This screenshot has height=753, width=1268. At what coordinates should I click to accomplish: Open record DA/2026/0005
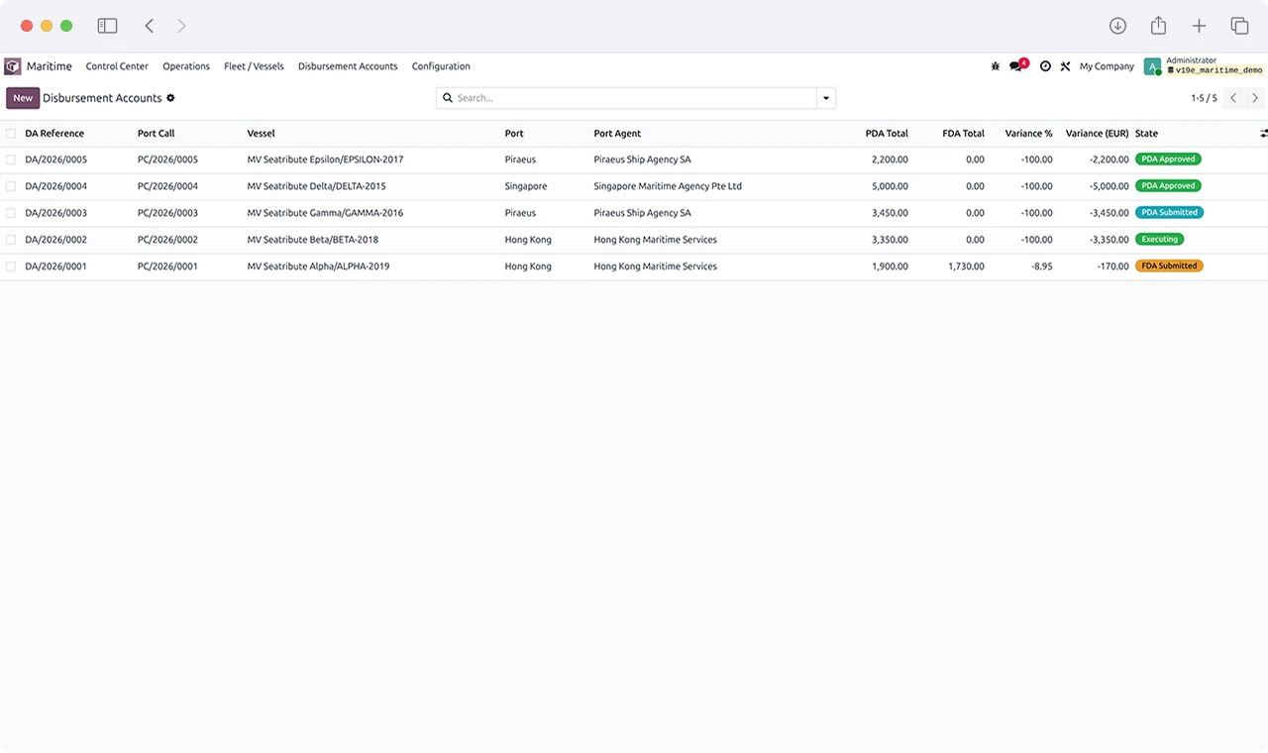pyautogui.click(x=56, y=160)
